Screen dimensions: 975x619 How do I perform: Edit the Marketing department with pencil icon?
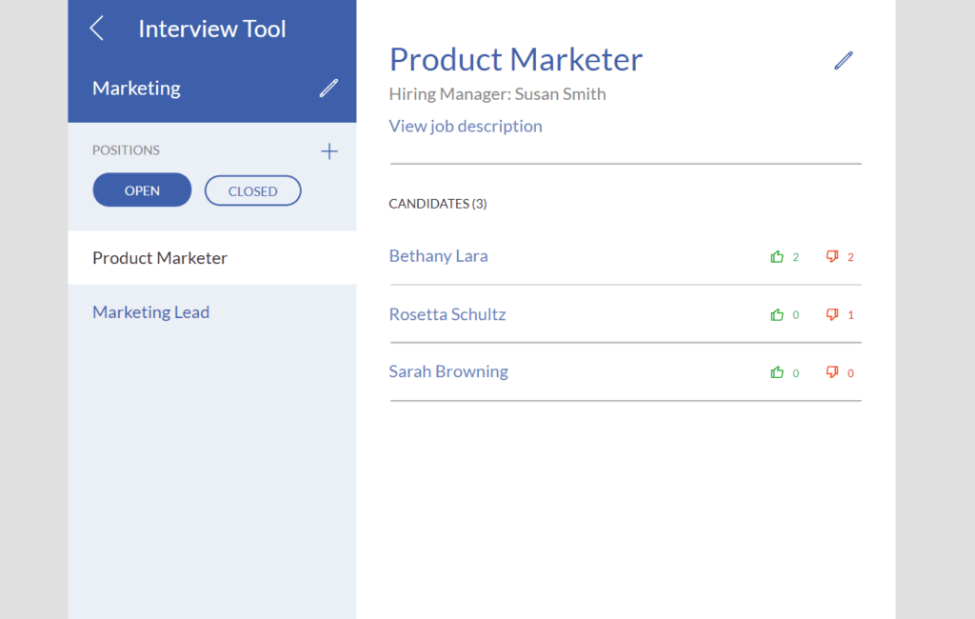click(x=328, y=89)
